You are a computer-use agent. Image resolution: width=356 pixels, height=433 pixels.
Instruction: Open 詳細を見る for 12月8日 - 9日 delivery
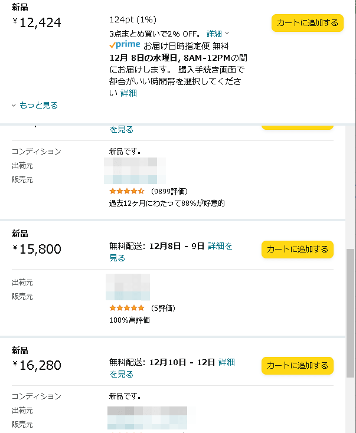pos(220,246)
